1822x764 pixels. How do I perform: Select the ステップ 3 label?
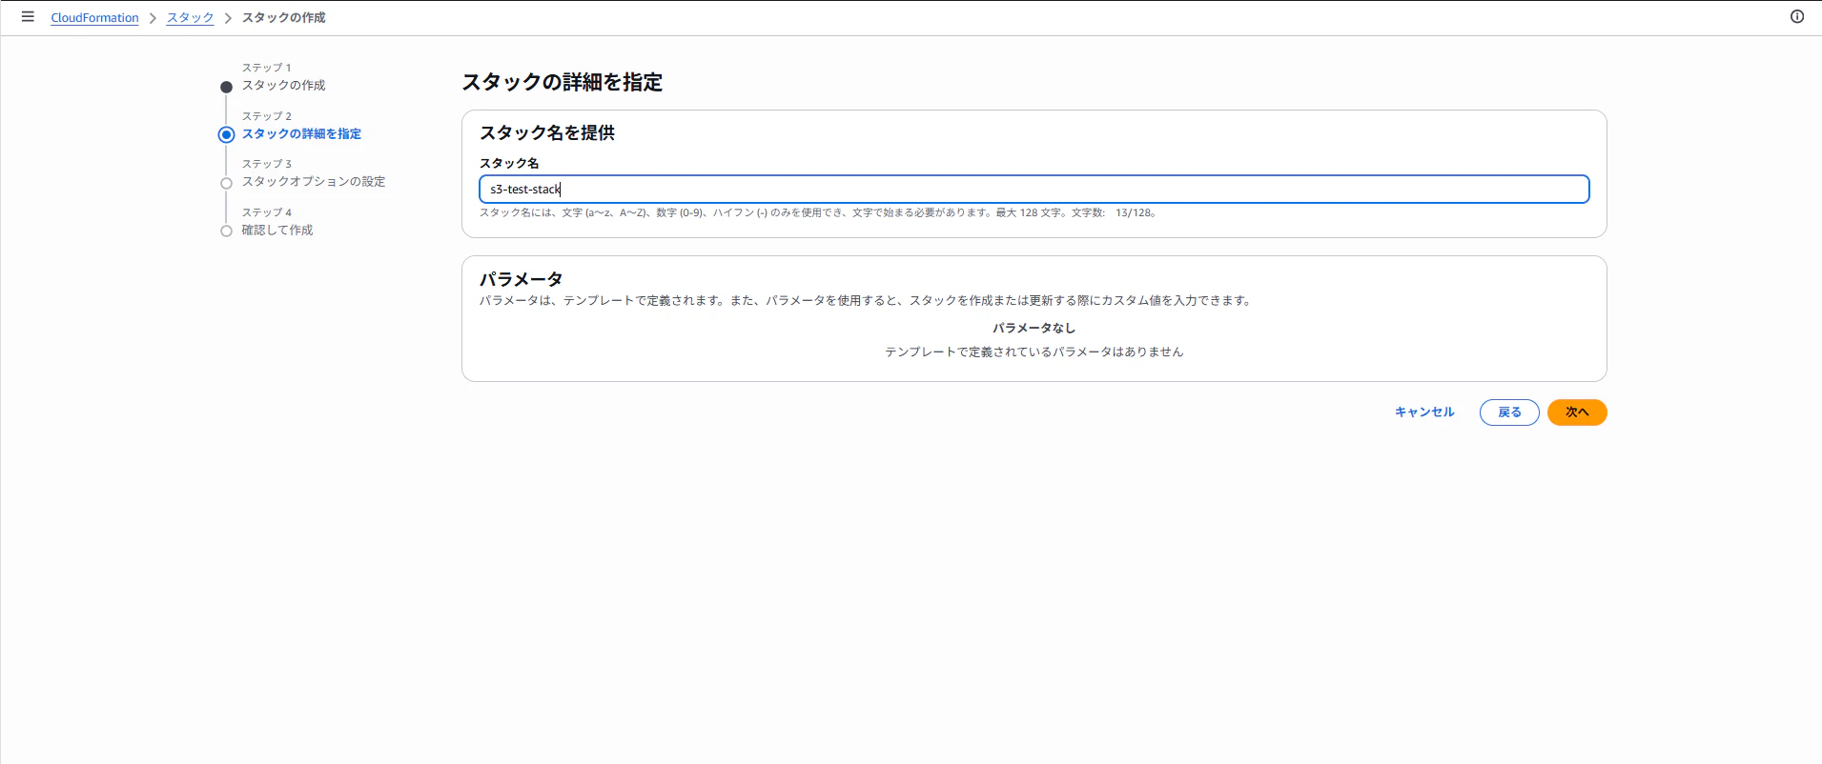tap(266, 164)
